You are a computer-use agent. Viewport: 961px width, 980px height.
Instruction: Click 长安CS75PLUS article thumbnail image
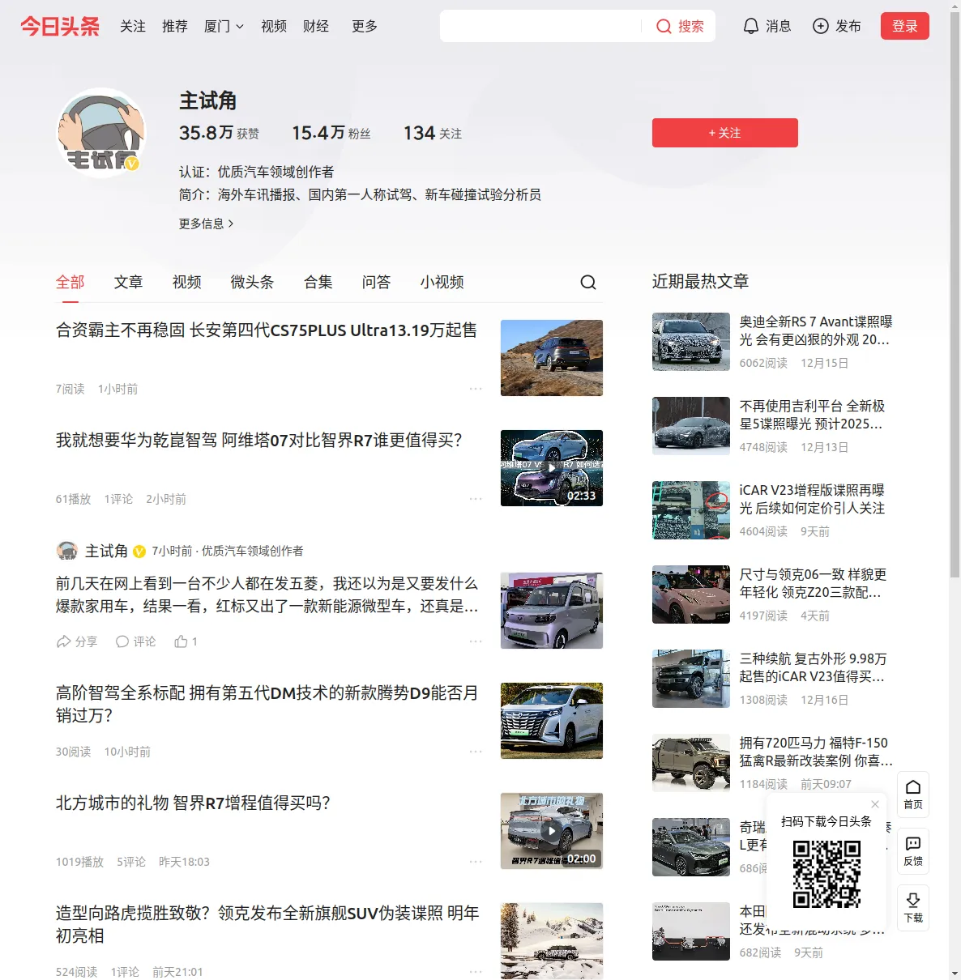552,358
